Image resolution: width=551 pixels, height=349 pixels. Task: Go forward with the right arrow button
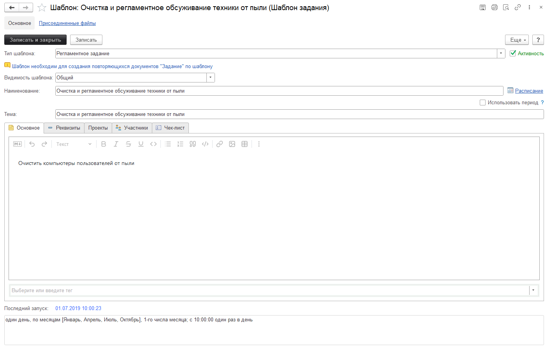(26, 8)
